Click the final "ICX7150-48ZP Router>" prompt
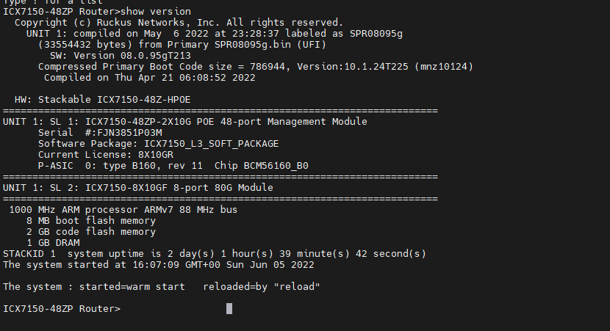610x331 pixels. 62,309
